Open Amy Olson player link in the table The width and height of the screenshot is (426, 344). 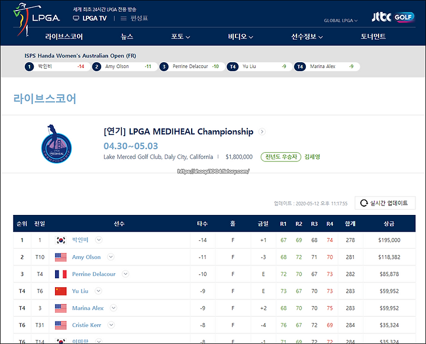(86, 257)
